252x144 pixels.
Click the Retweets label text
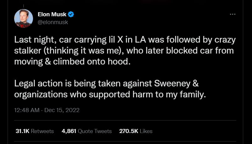click(42, 131)
